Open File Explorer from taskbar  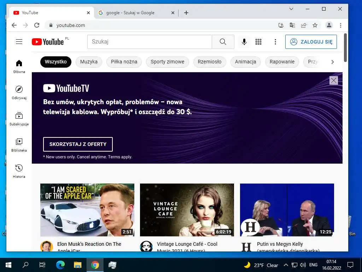click(x=77, y=265)
